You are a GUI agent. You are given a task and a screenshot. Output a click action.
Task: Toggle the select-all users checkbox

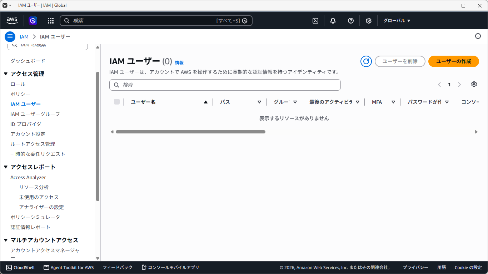pyautogui.click(x=117, y=102)
